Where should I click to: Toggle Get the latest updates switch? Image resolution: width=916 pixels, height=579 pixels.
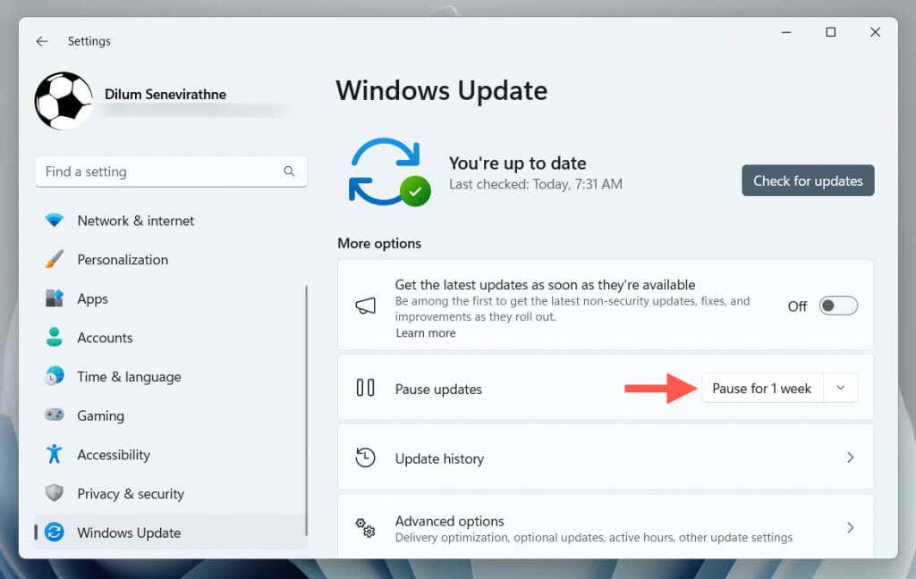click(837, 306)
